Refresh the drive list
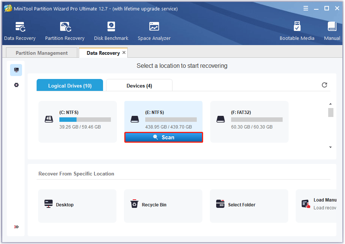 (324, 85)
